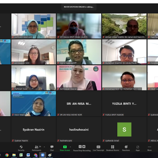Click the muted mic icon on Zarinawati Masran's tile
This screenshot has width=158, height=158.
point(58,89)
